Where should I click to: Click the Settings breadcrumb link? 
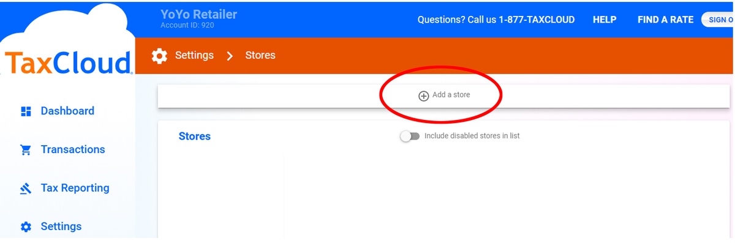tap(194, 55)
